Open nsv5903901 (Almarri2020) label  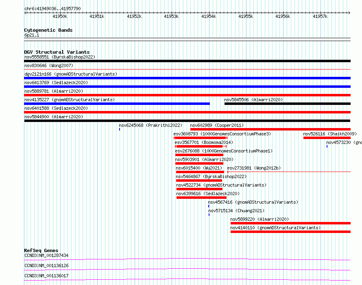tap(204, 159)
